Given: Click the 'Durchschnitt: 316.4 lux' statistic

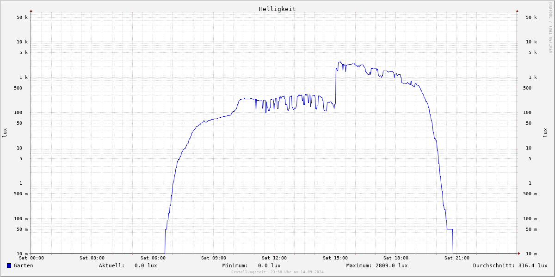Looking at the screenshot, I should tap(510, 265).
